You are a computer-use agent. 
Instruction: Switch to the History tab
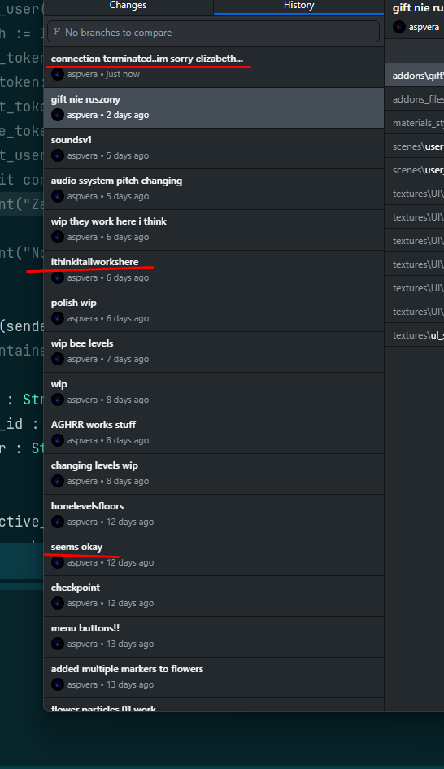(x=298, y=6)
